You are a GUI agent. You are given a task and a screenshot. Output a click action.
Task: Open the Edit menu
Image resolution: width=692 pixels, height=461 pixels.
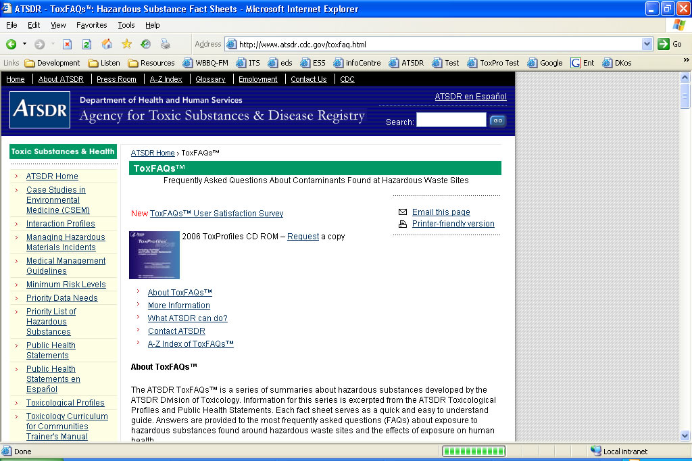tap(34, 25)
